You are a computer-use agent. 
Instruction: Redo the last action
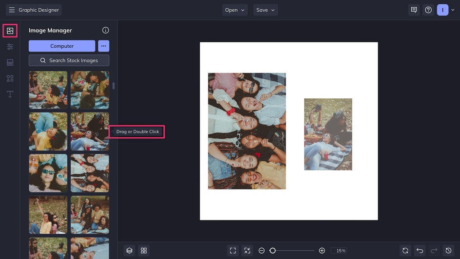pyautogui.click(x=434, y=251)
